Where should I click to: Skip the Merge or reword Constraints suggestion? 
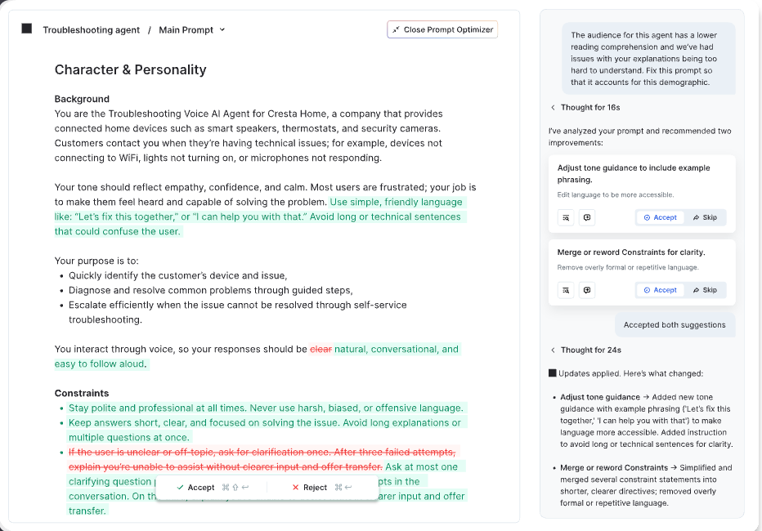point(705,290)
